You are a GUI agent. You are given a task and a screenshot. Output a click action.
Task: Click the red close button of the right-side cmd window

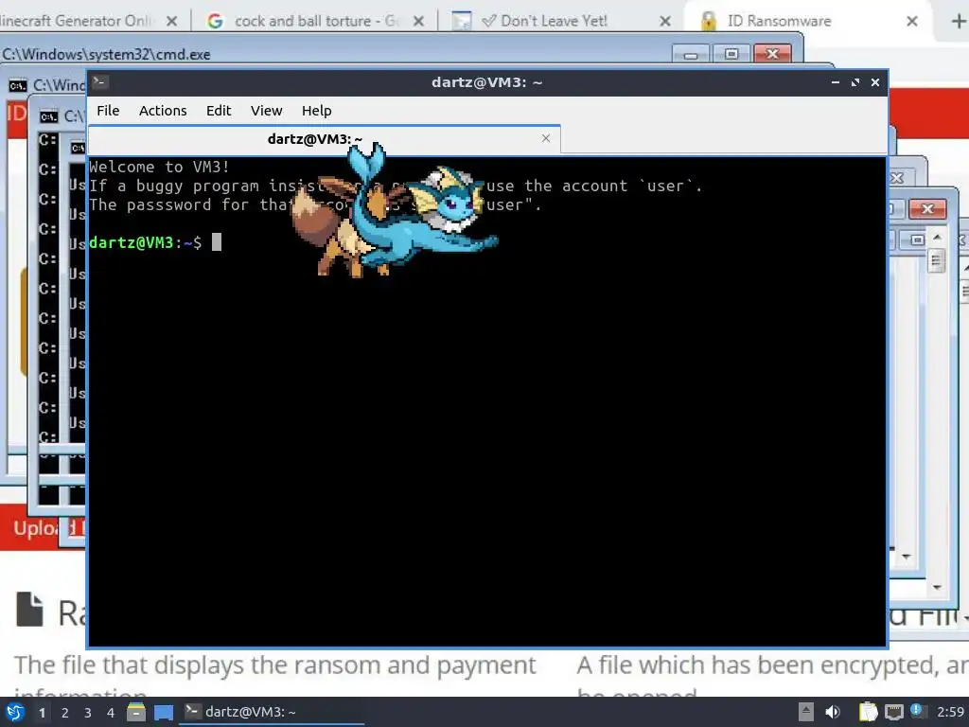pyautogui.click(x=927, y=209)
